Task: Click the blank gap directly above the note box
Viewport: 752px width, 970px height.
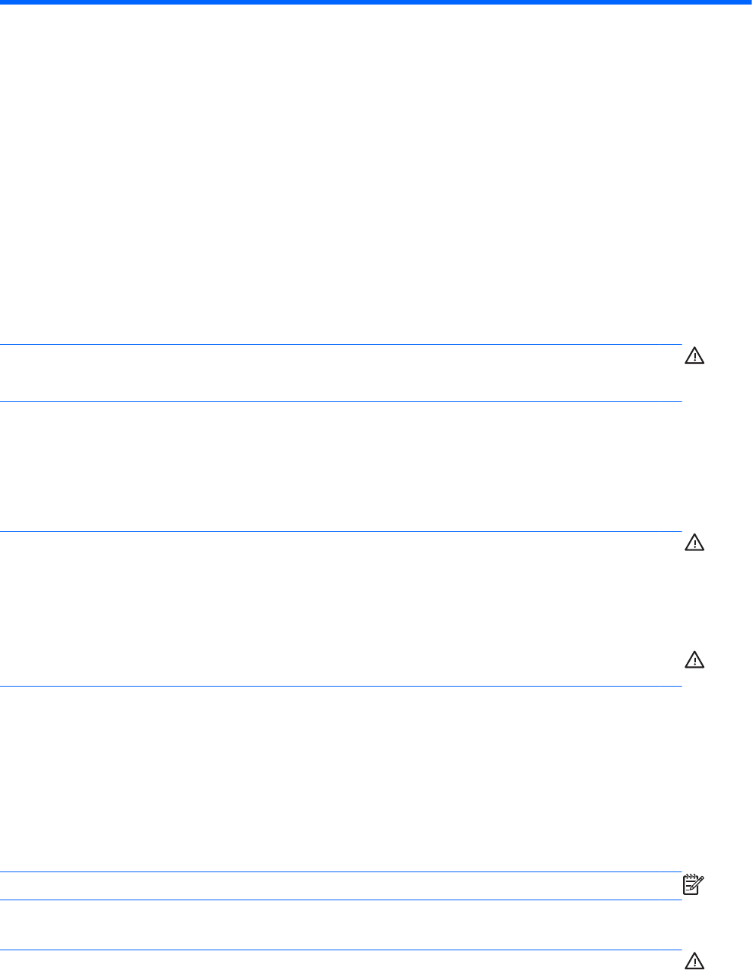Action: 341,781
